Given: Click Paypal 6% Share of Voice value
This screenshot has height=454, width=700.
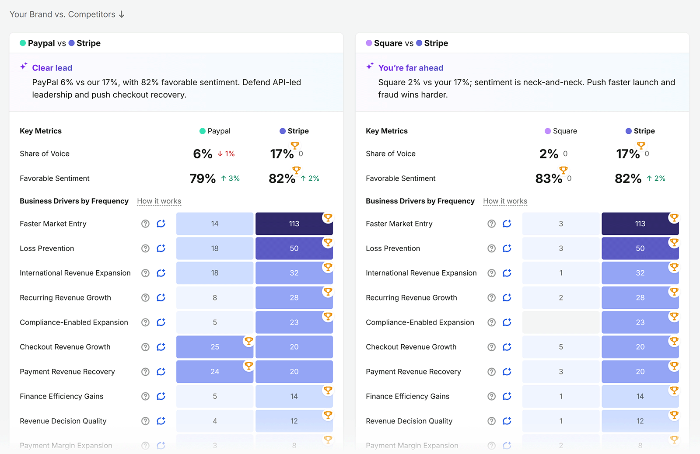Looking at the screenshot, I should [203, 154].
